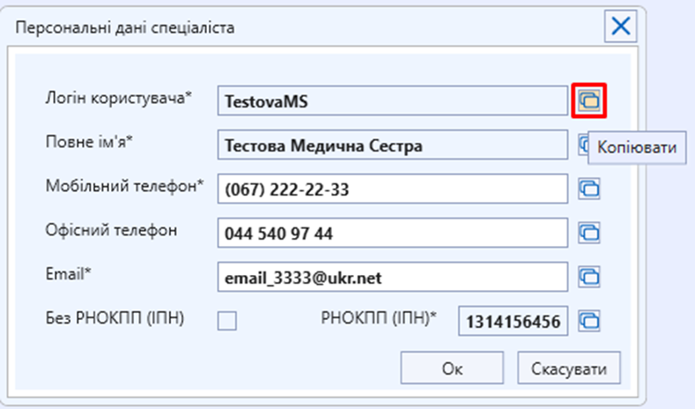Select the Мобільний телефон input field
Image resolution: width=695 pixels, height=409 pixels.
392,189
